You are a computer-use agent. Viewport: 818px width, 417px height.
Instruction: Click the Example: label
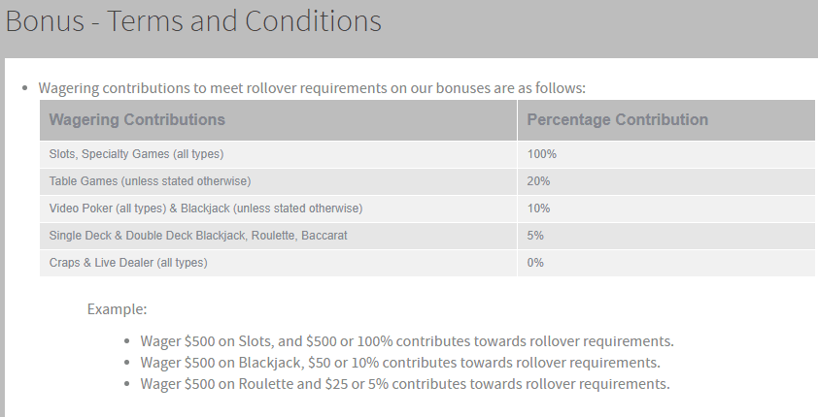(117, 309)
